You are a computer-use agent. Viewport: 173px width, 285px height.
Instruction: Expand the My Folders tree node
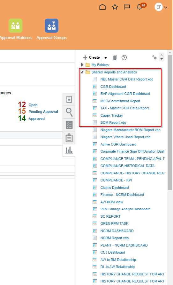(x=82, y=65)
